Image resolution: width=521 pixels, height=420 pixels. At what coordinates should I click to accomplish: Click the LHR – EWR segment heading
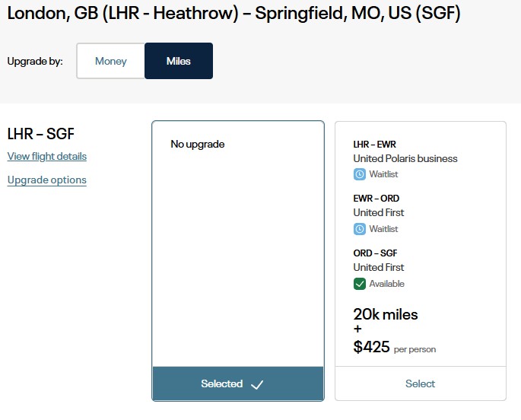coord(374,144)
